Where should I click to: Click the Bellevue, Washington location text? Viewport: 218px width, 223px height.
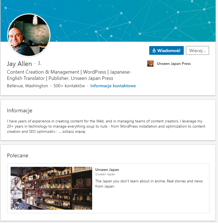(27, 86)
